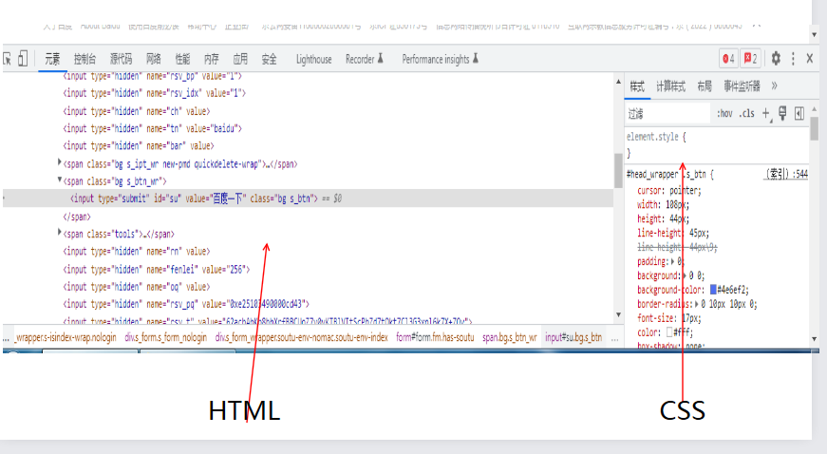The height and width of the screenshot is (454, 827).
Task: Open stylesheet source link (索引):544
Action: tap(786, 174)
